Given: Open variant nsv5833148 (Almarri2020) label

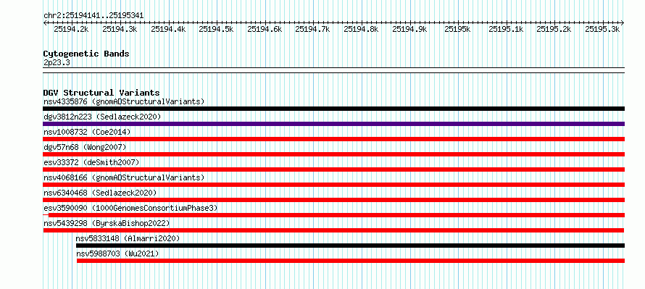Looking at the screenshot, I should 128,238.
